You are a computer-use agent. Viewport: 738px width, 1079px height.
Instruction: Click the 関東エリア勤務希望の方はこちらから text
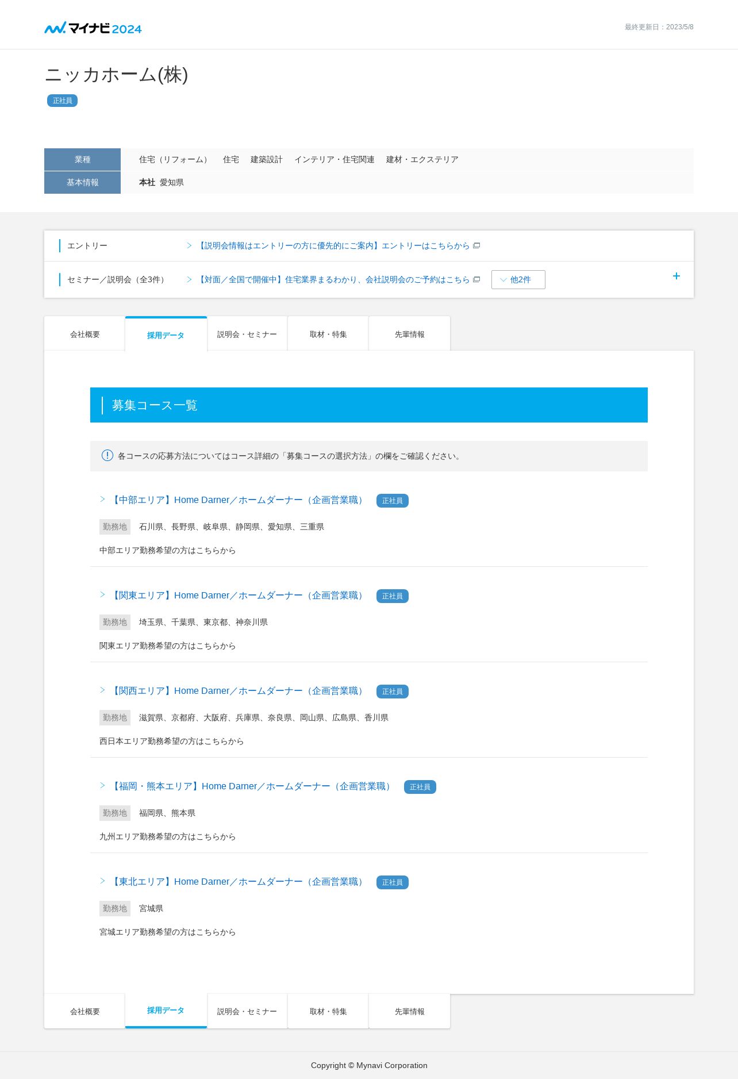point(168,646)
